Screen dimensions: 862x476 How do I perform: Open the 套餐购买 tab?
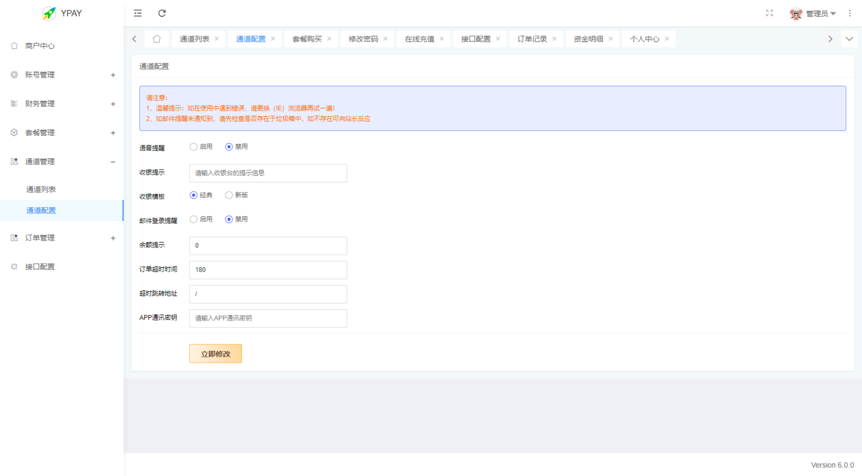tap(307, 38)
